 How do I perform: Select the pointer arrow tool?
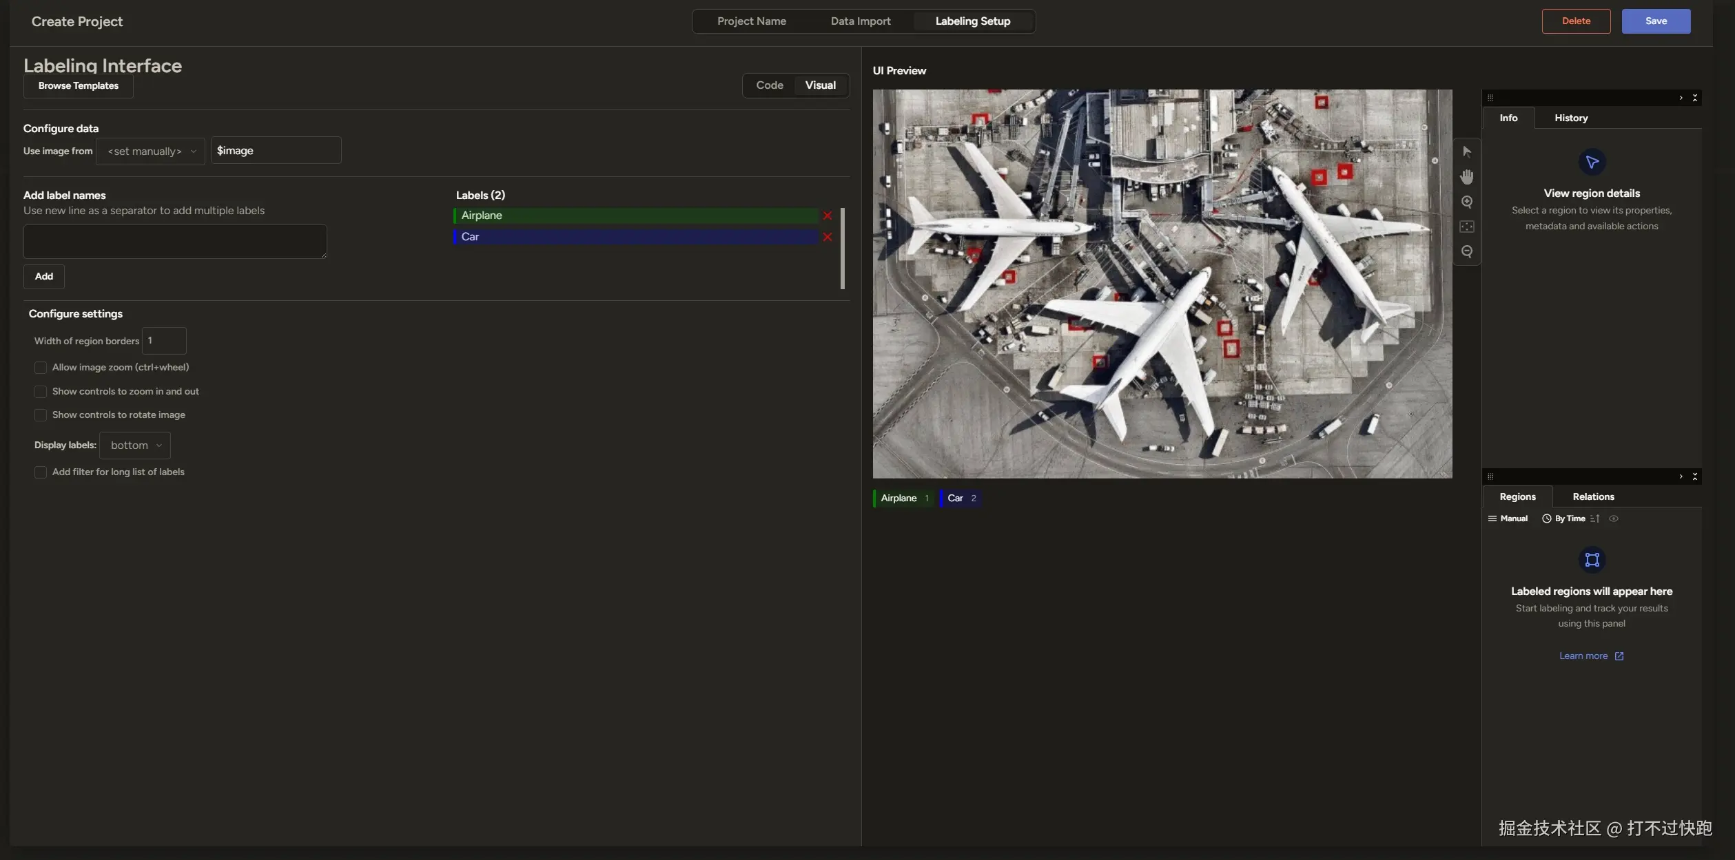pyautogui.click(x=1466, y=151)
